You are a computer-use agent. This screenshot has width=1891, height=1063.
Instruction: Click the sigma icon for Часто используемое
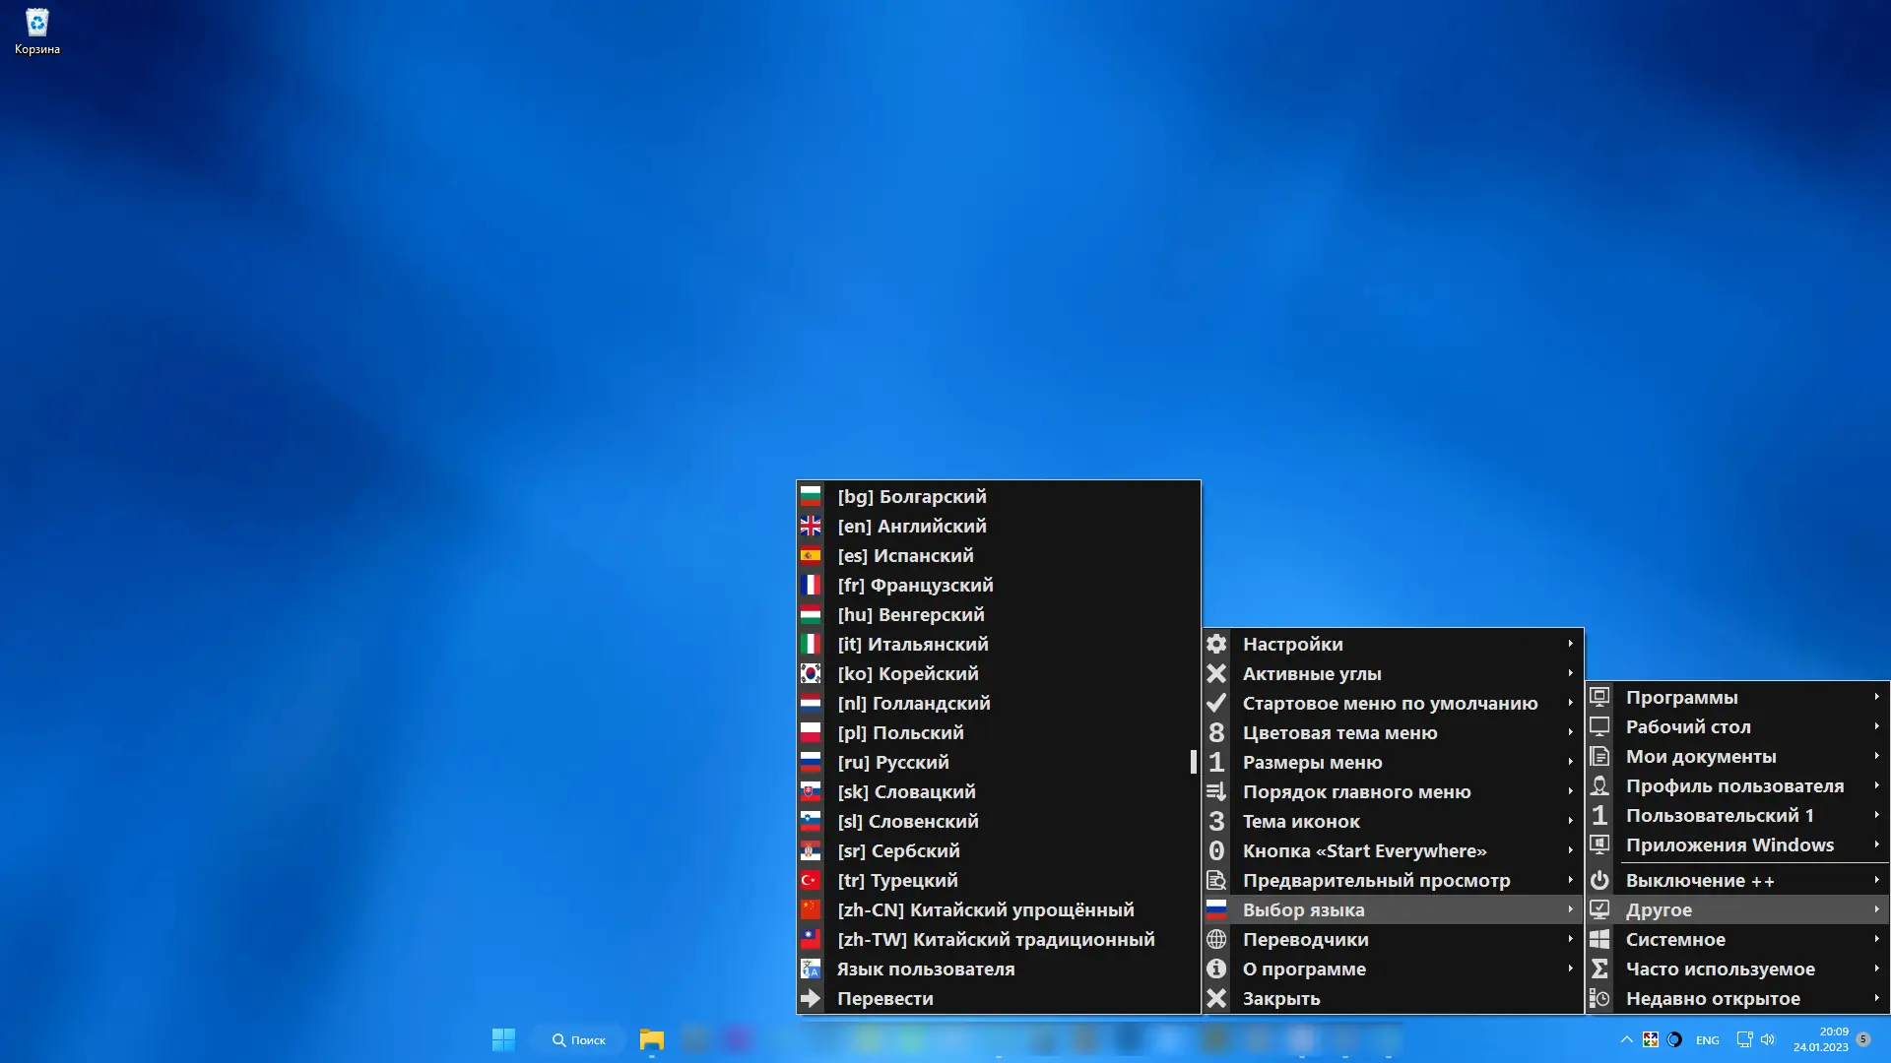pos(1599,969)
